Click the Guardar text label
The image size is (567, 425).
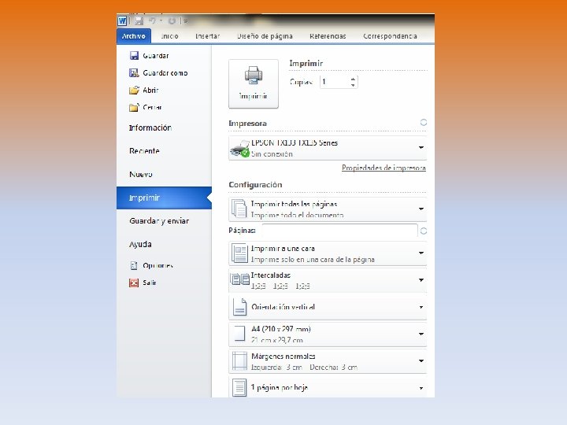pyautogui.click(x=156, y=56)
